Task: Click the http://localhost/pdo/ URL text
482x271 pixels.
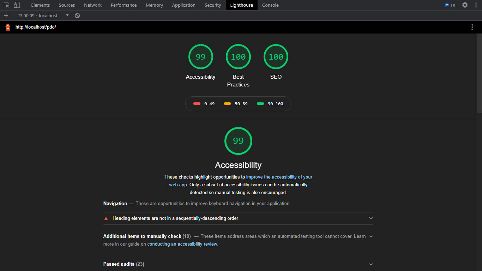Action: click(36, 27)
